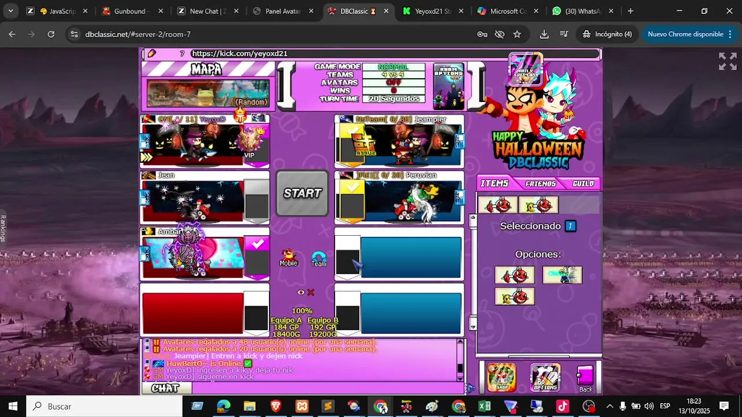Click the chat message input field
The height and width of the screenshot is (417, 742).
328,388
